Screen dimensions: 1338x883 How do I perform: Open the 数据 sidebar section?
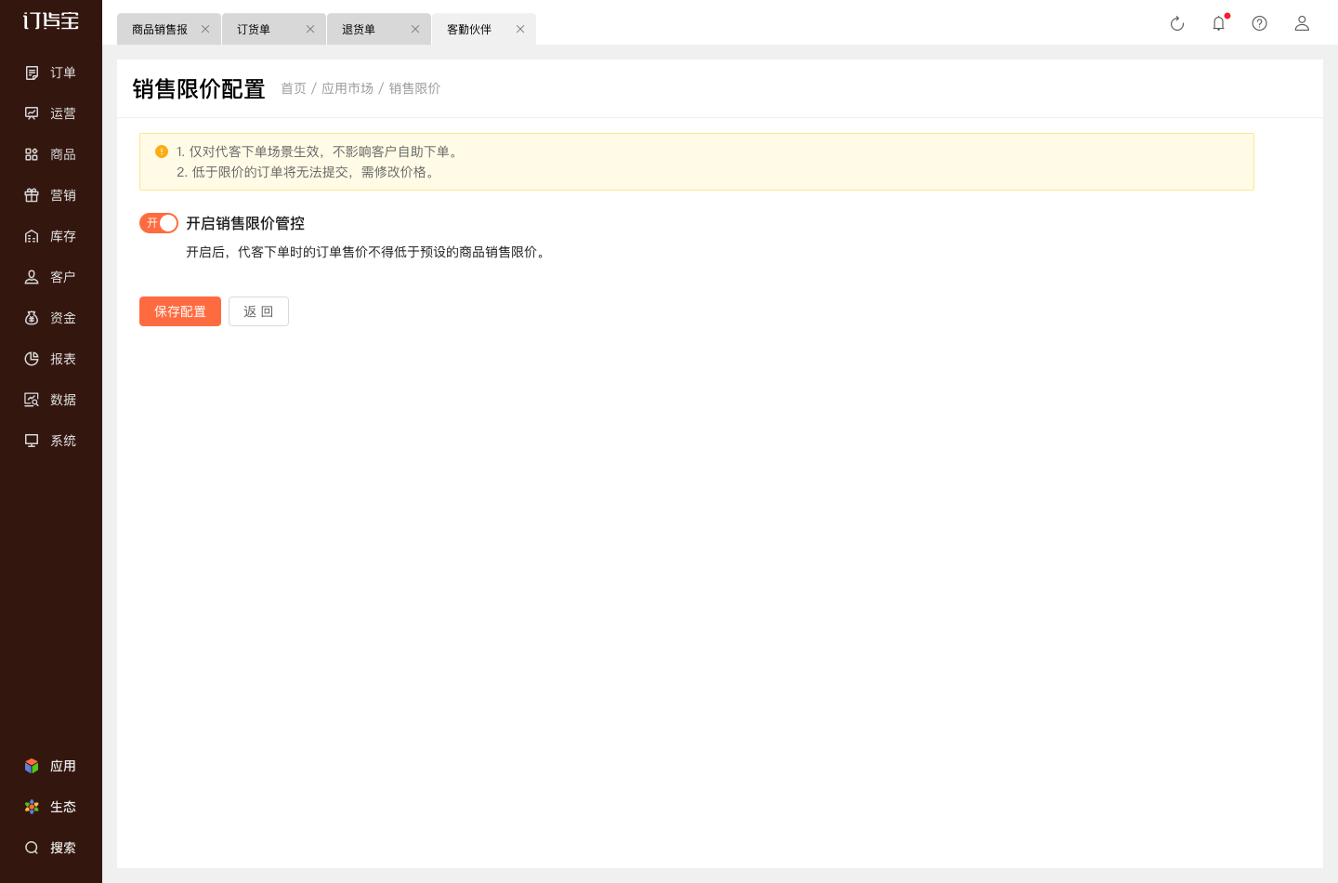50,400
